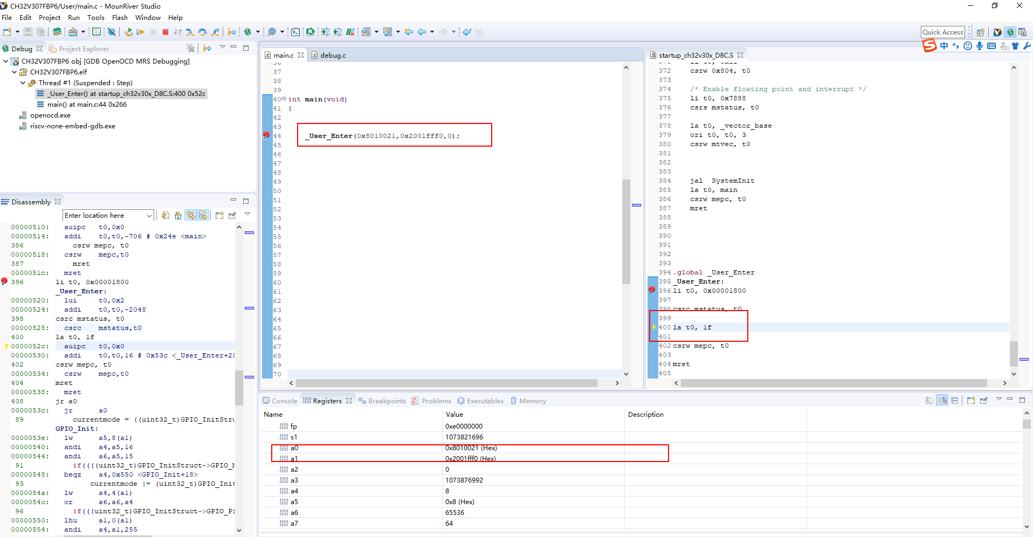
Task: Open the Flash menu
Action: [x=120, y=17]
